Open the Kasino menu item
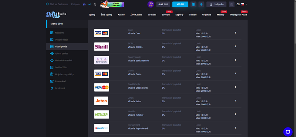 (121, 15)
